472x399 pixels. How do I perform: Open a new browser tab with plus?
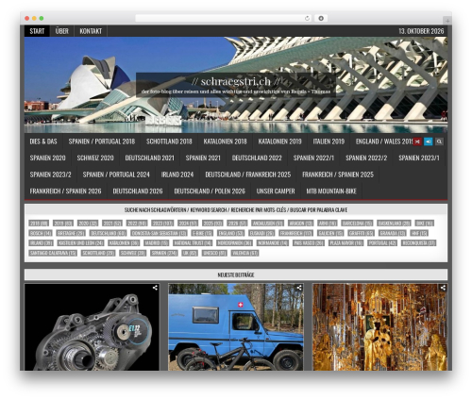click(447, 21)
